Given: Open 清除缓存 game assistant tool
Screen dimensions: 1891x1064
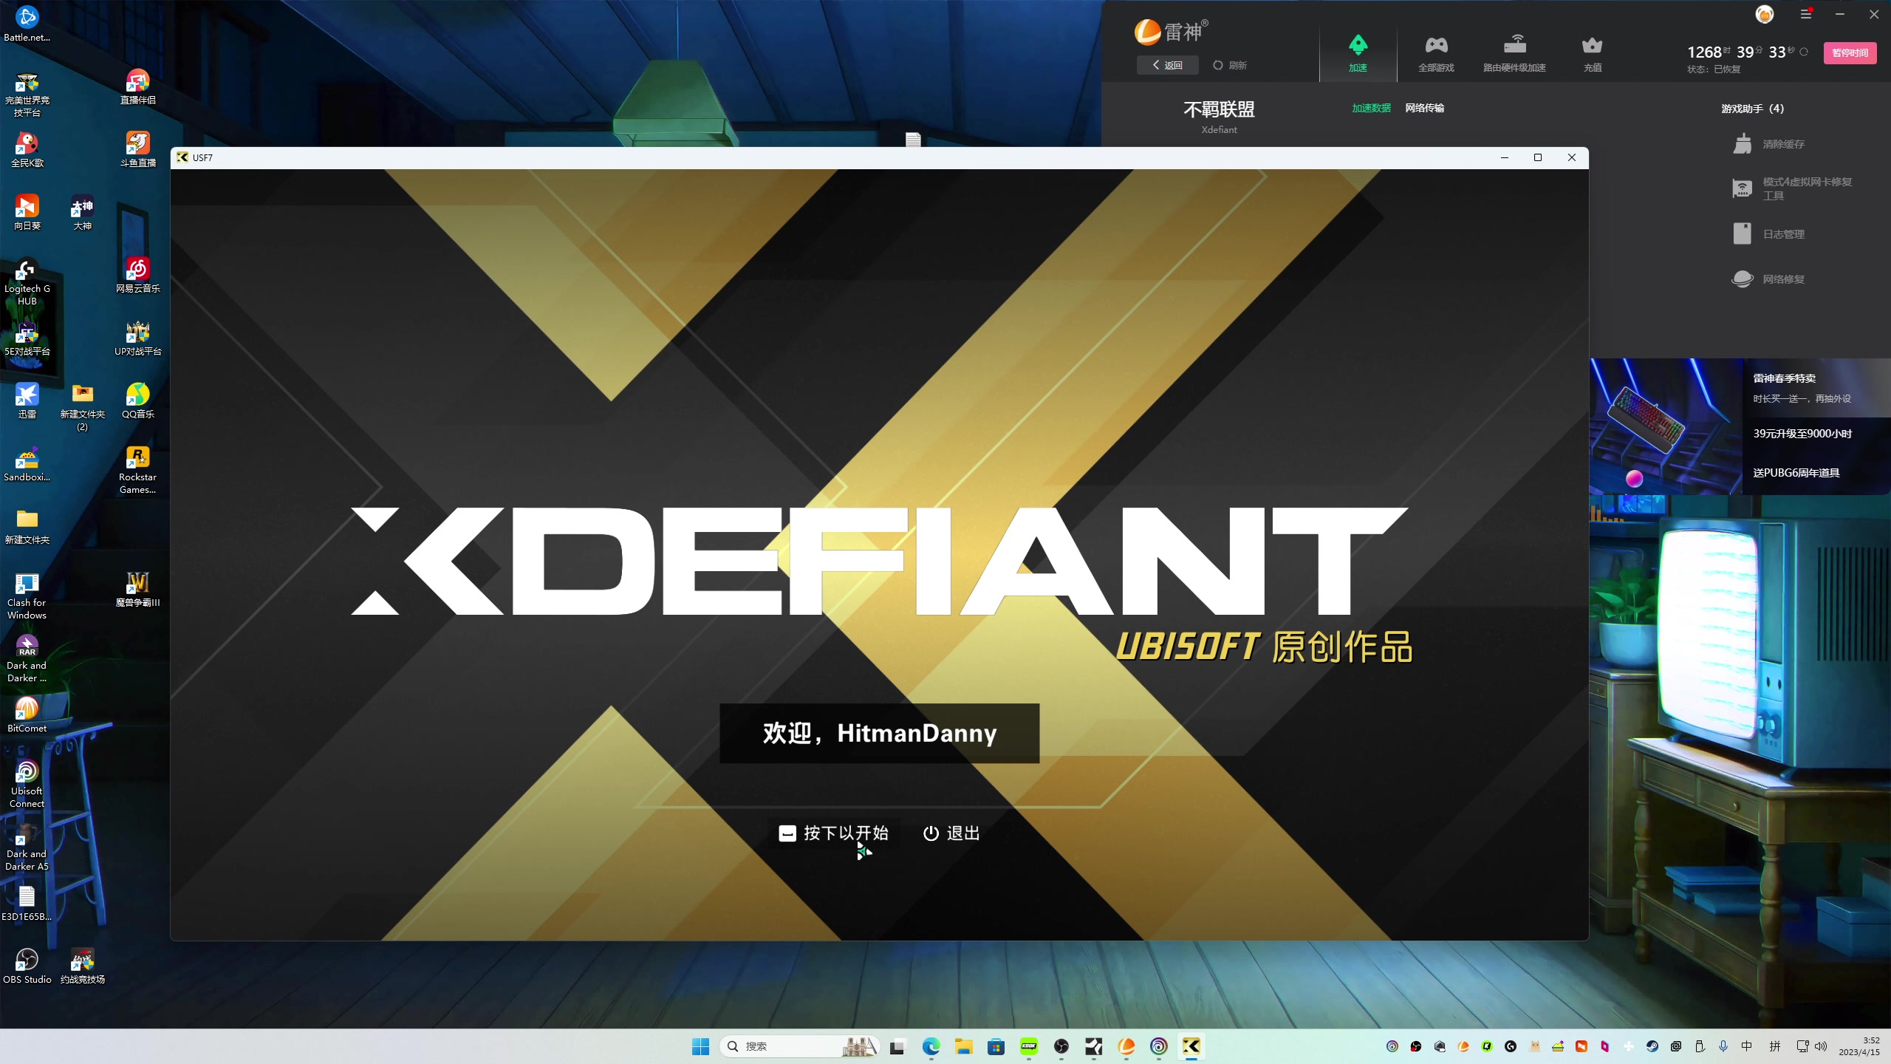Looking at the screenshot, I should coord(1769,144).
